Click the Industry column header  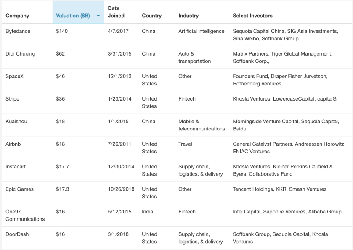(188, 16)
